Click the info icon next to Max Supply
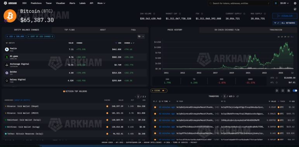Image resolution: width=299 pixels, height=147 pixels. [x=264, y=14]
